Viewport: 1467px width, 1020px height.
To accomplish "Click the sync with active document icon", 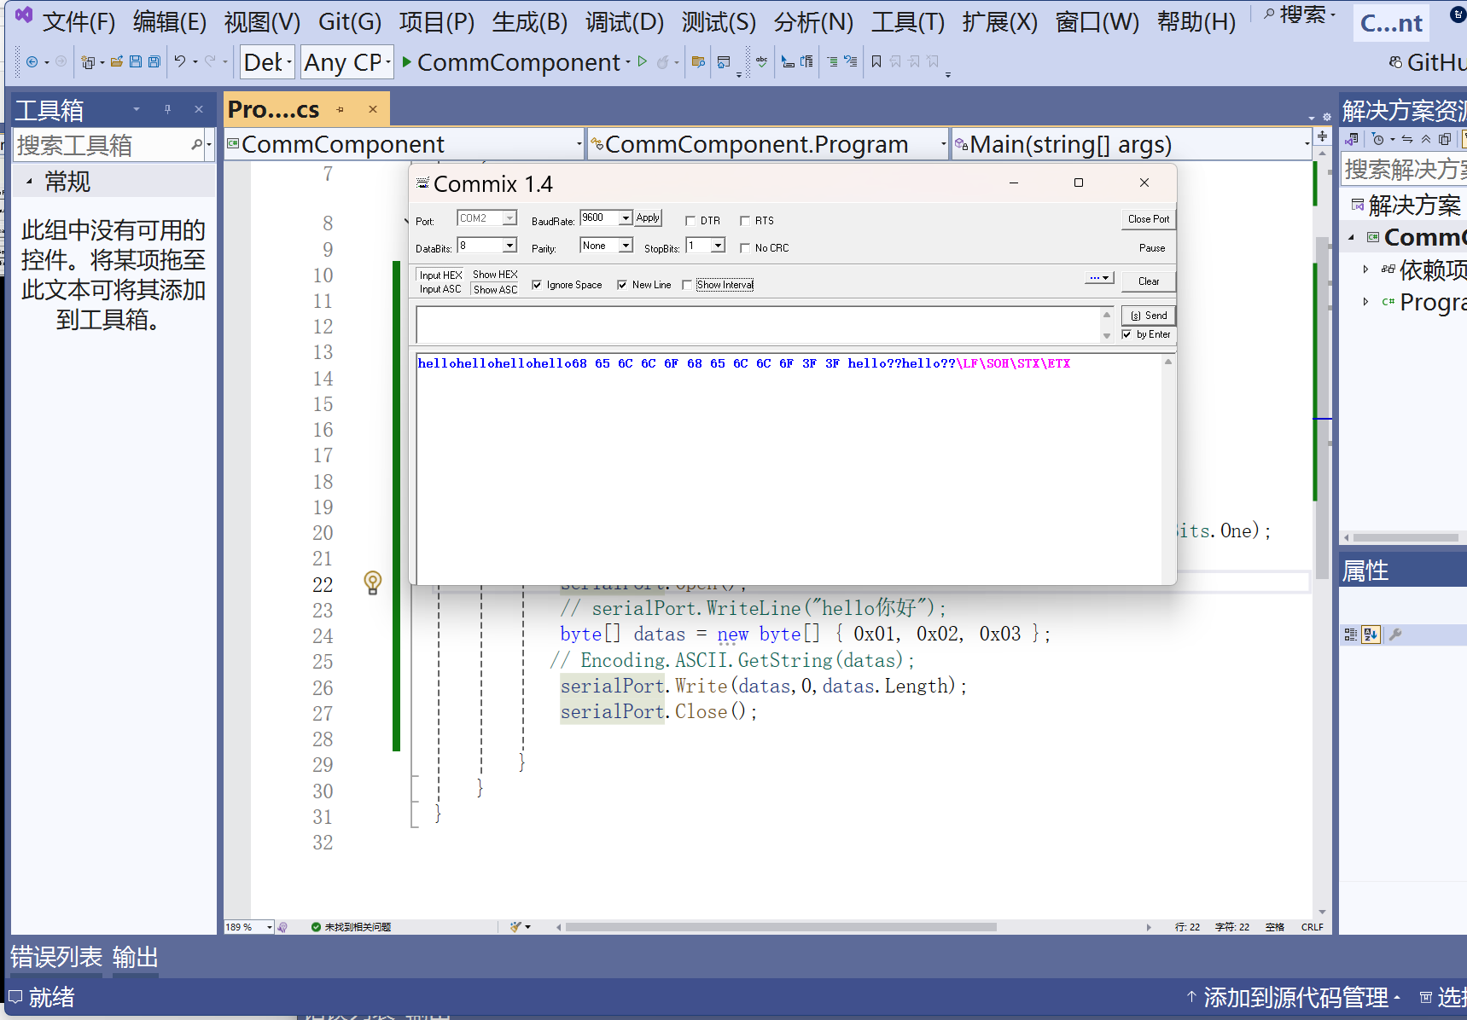I will [x=1406, y=139].
